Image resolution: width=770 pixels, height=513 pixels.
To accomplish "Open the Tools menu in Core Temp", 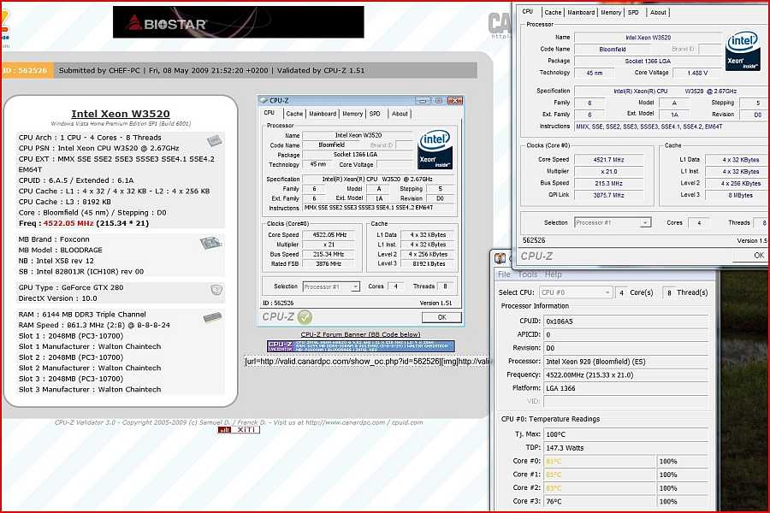I will [528, 274].
